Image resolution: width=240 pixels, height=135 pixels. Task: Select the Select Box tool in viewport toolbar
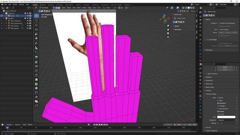(36, 16)
